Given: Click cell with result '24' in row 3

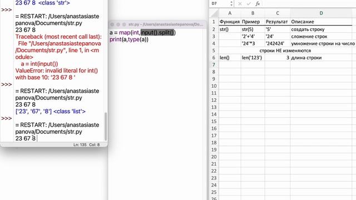Looking at the screenshot, I should coord(278,36).
